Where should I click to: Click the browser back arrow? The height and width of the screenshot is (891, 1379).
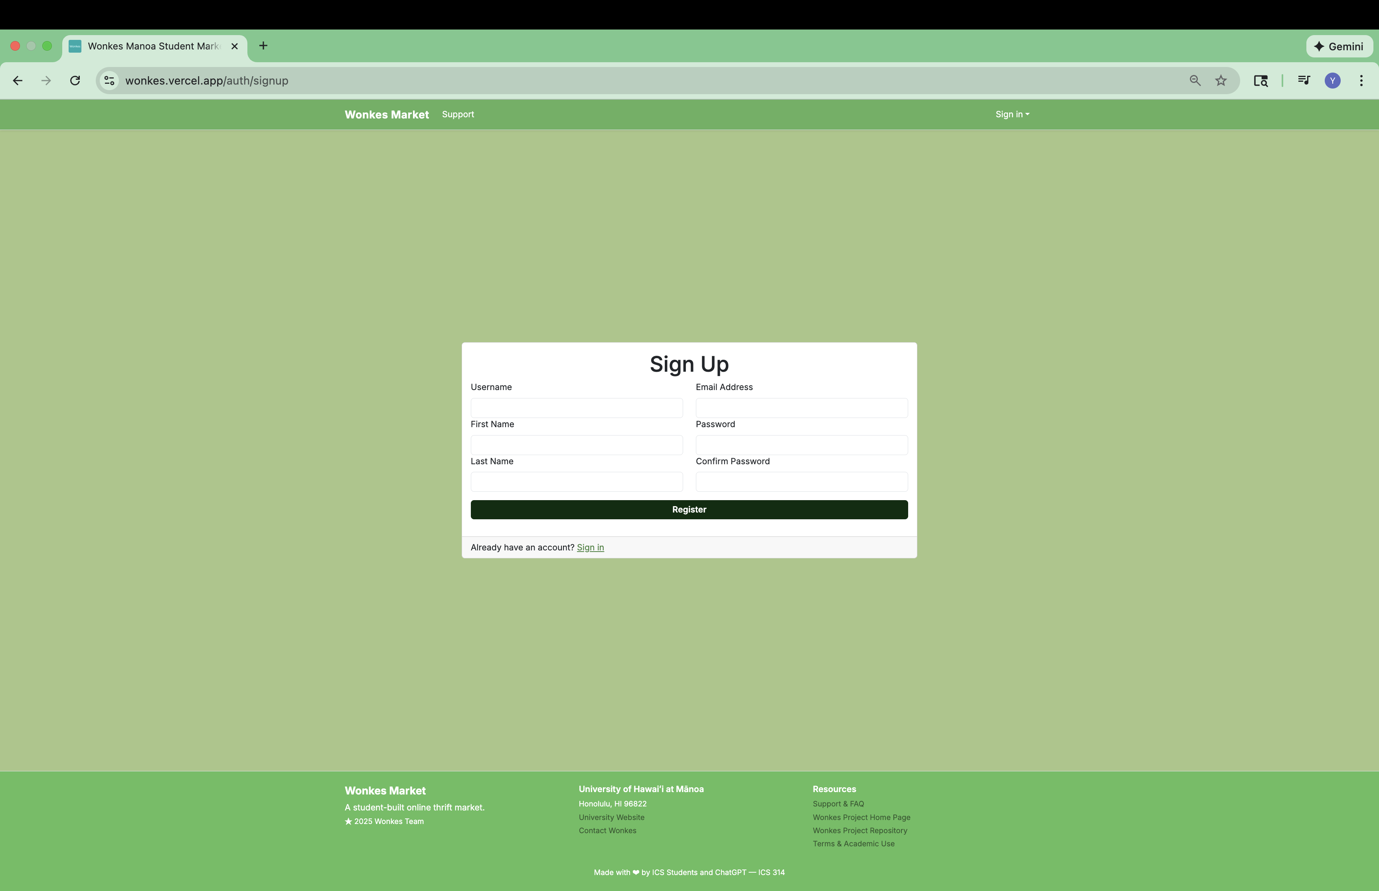(18, 81)
